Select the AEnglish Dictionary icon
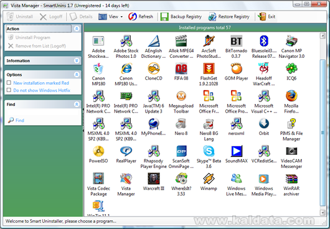Image resolution: width=330 pixels, height=229 pixels. (154, 41)
